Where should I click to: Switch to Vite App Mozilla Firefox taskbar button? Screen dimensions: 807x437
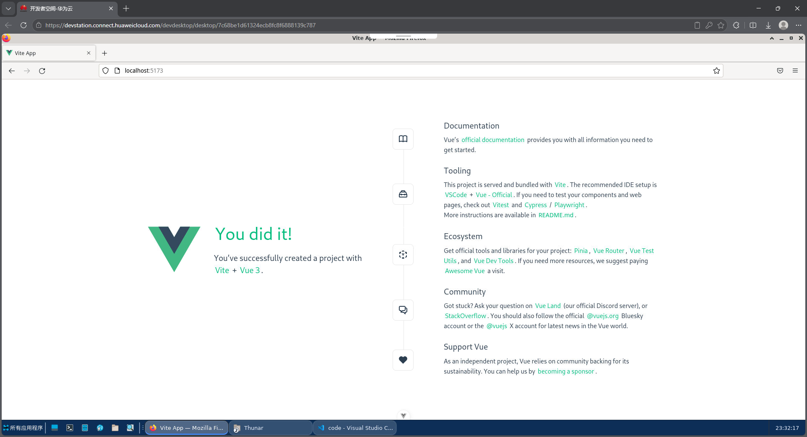(187, 428)
